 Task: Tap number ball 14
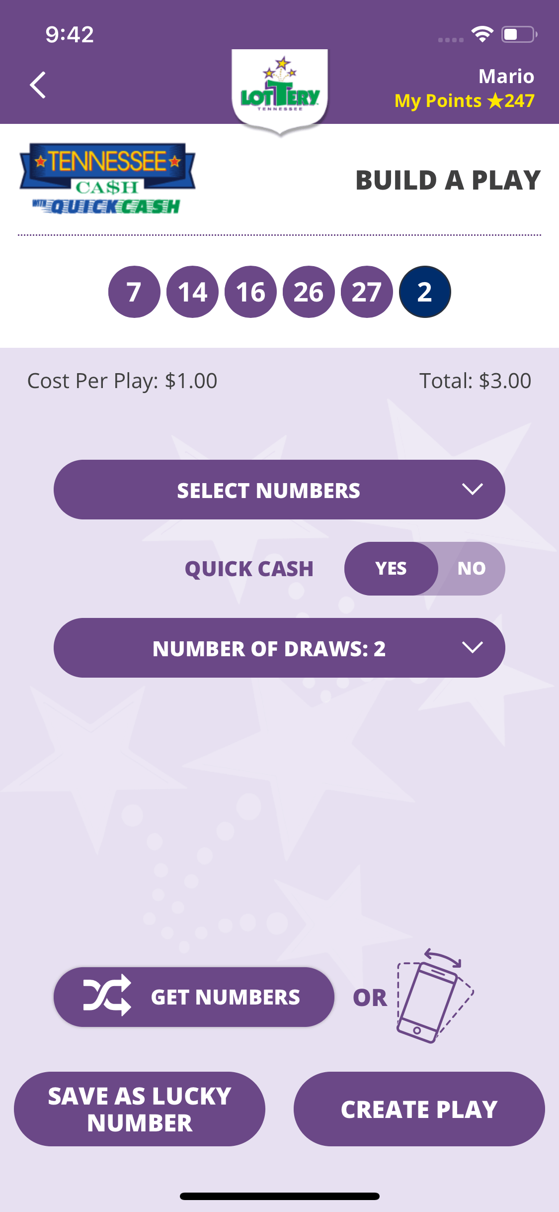pos(192,292)
